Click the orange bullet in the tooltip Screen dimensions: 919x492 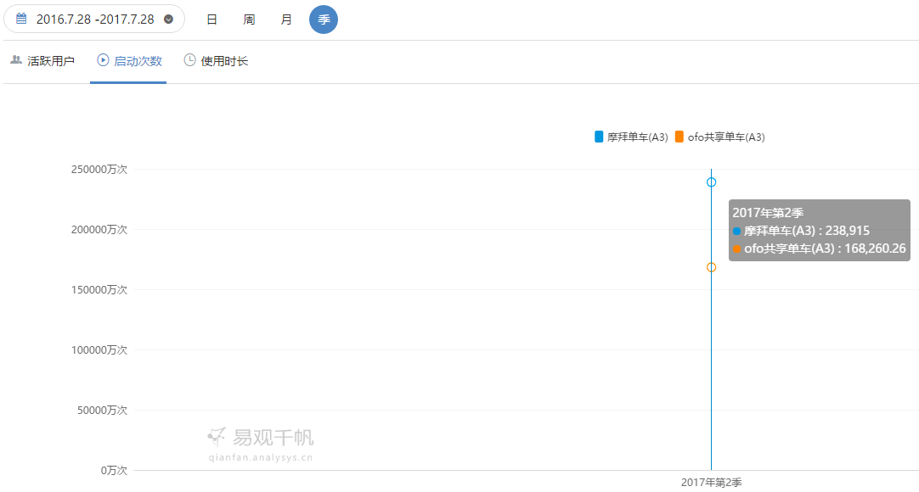(x=736, y=249)
